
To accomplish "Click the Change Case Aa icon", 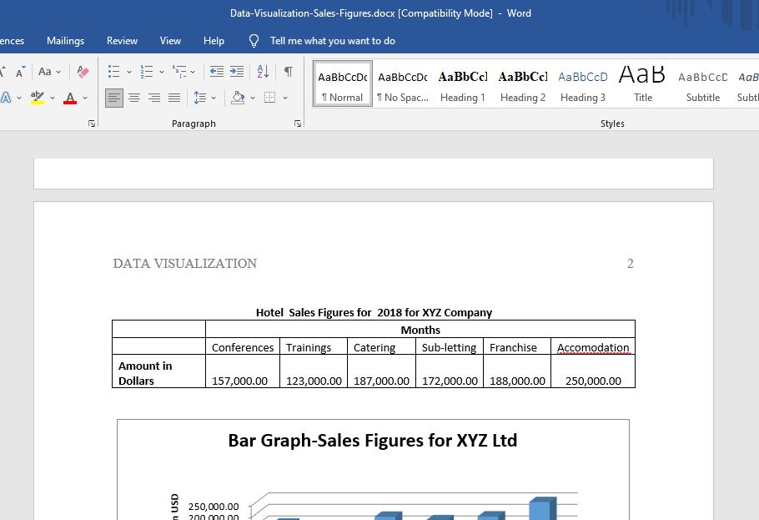I will pyautogui.click(x=44, y=72).
